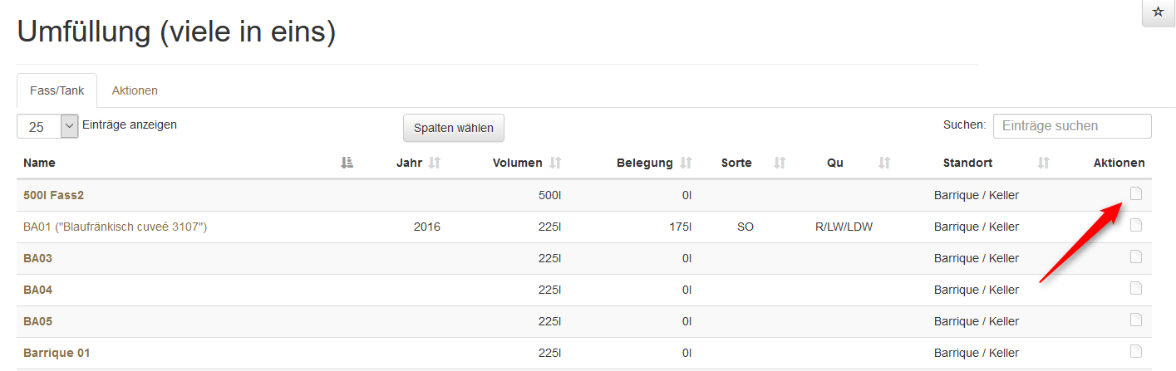Open the BA01 Blaufränkisch cuveé entry link
This screenshot has width=1176, height=371.
coord(115,227)
